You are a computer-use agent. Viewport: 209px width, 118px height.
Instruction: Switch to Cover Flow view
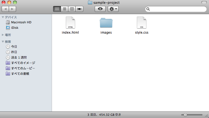tap(79, 9)
